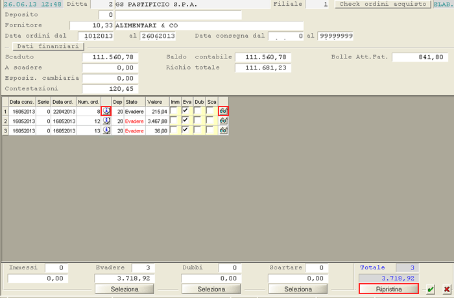Click binoculars icon in order 13 row

223,130
